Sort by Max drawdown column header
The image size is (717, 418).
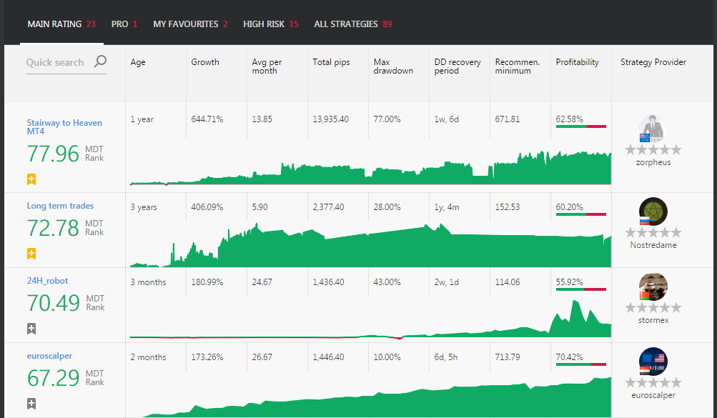[x=393, y=66]
